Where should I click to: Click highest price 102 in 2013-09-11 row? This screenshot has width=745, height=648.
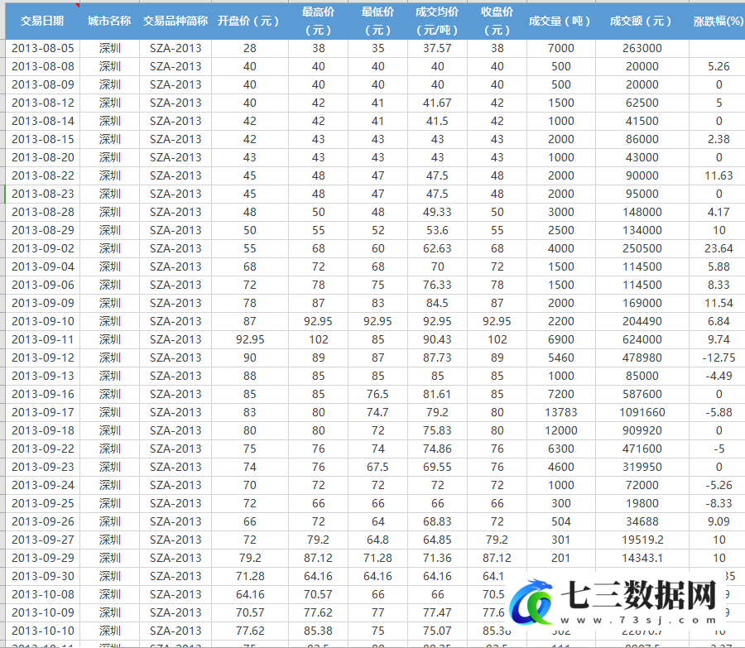319,339
